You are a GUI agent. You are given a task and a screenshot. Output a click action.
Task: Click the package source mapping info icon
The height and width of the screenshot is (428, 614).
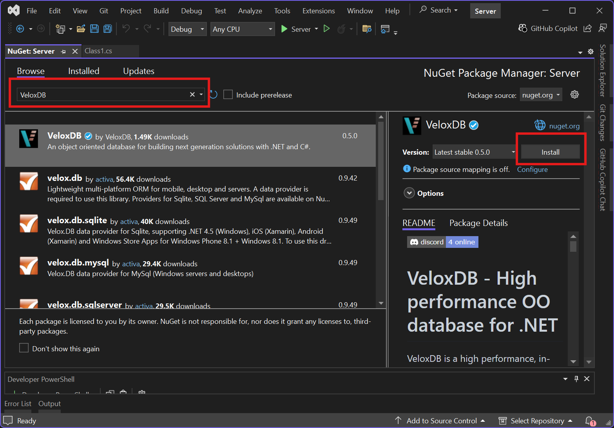tap(407, 169)
